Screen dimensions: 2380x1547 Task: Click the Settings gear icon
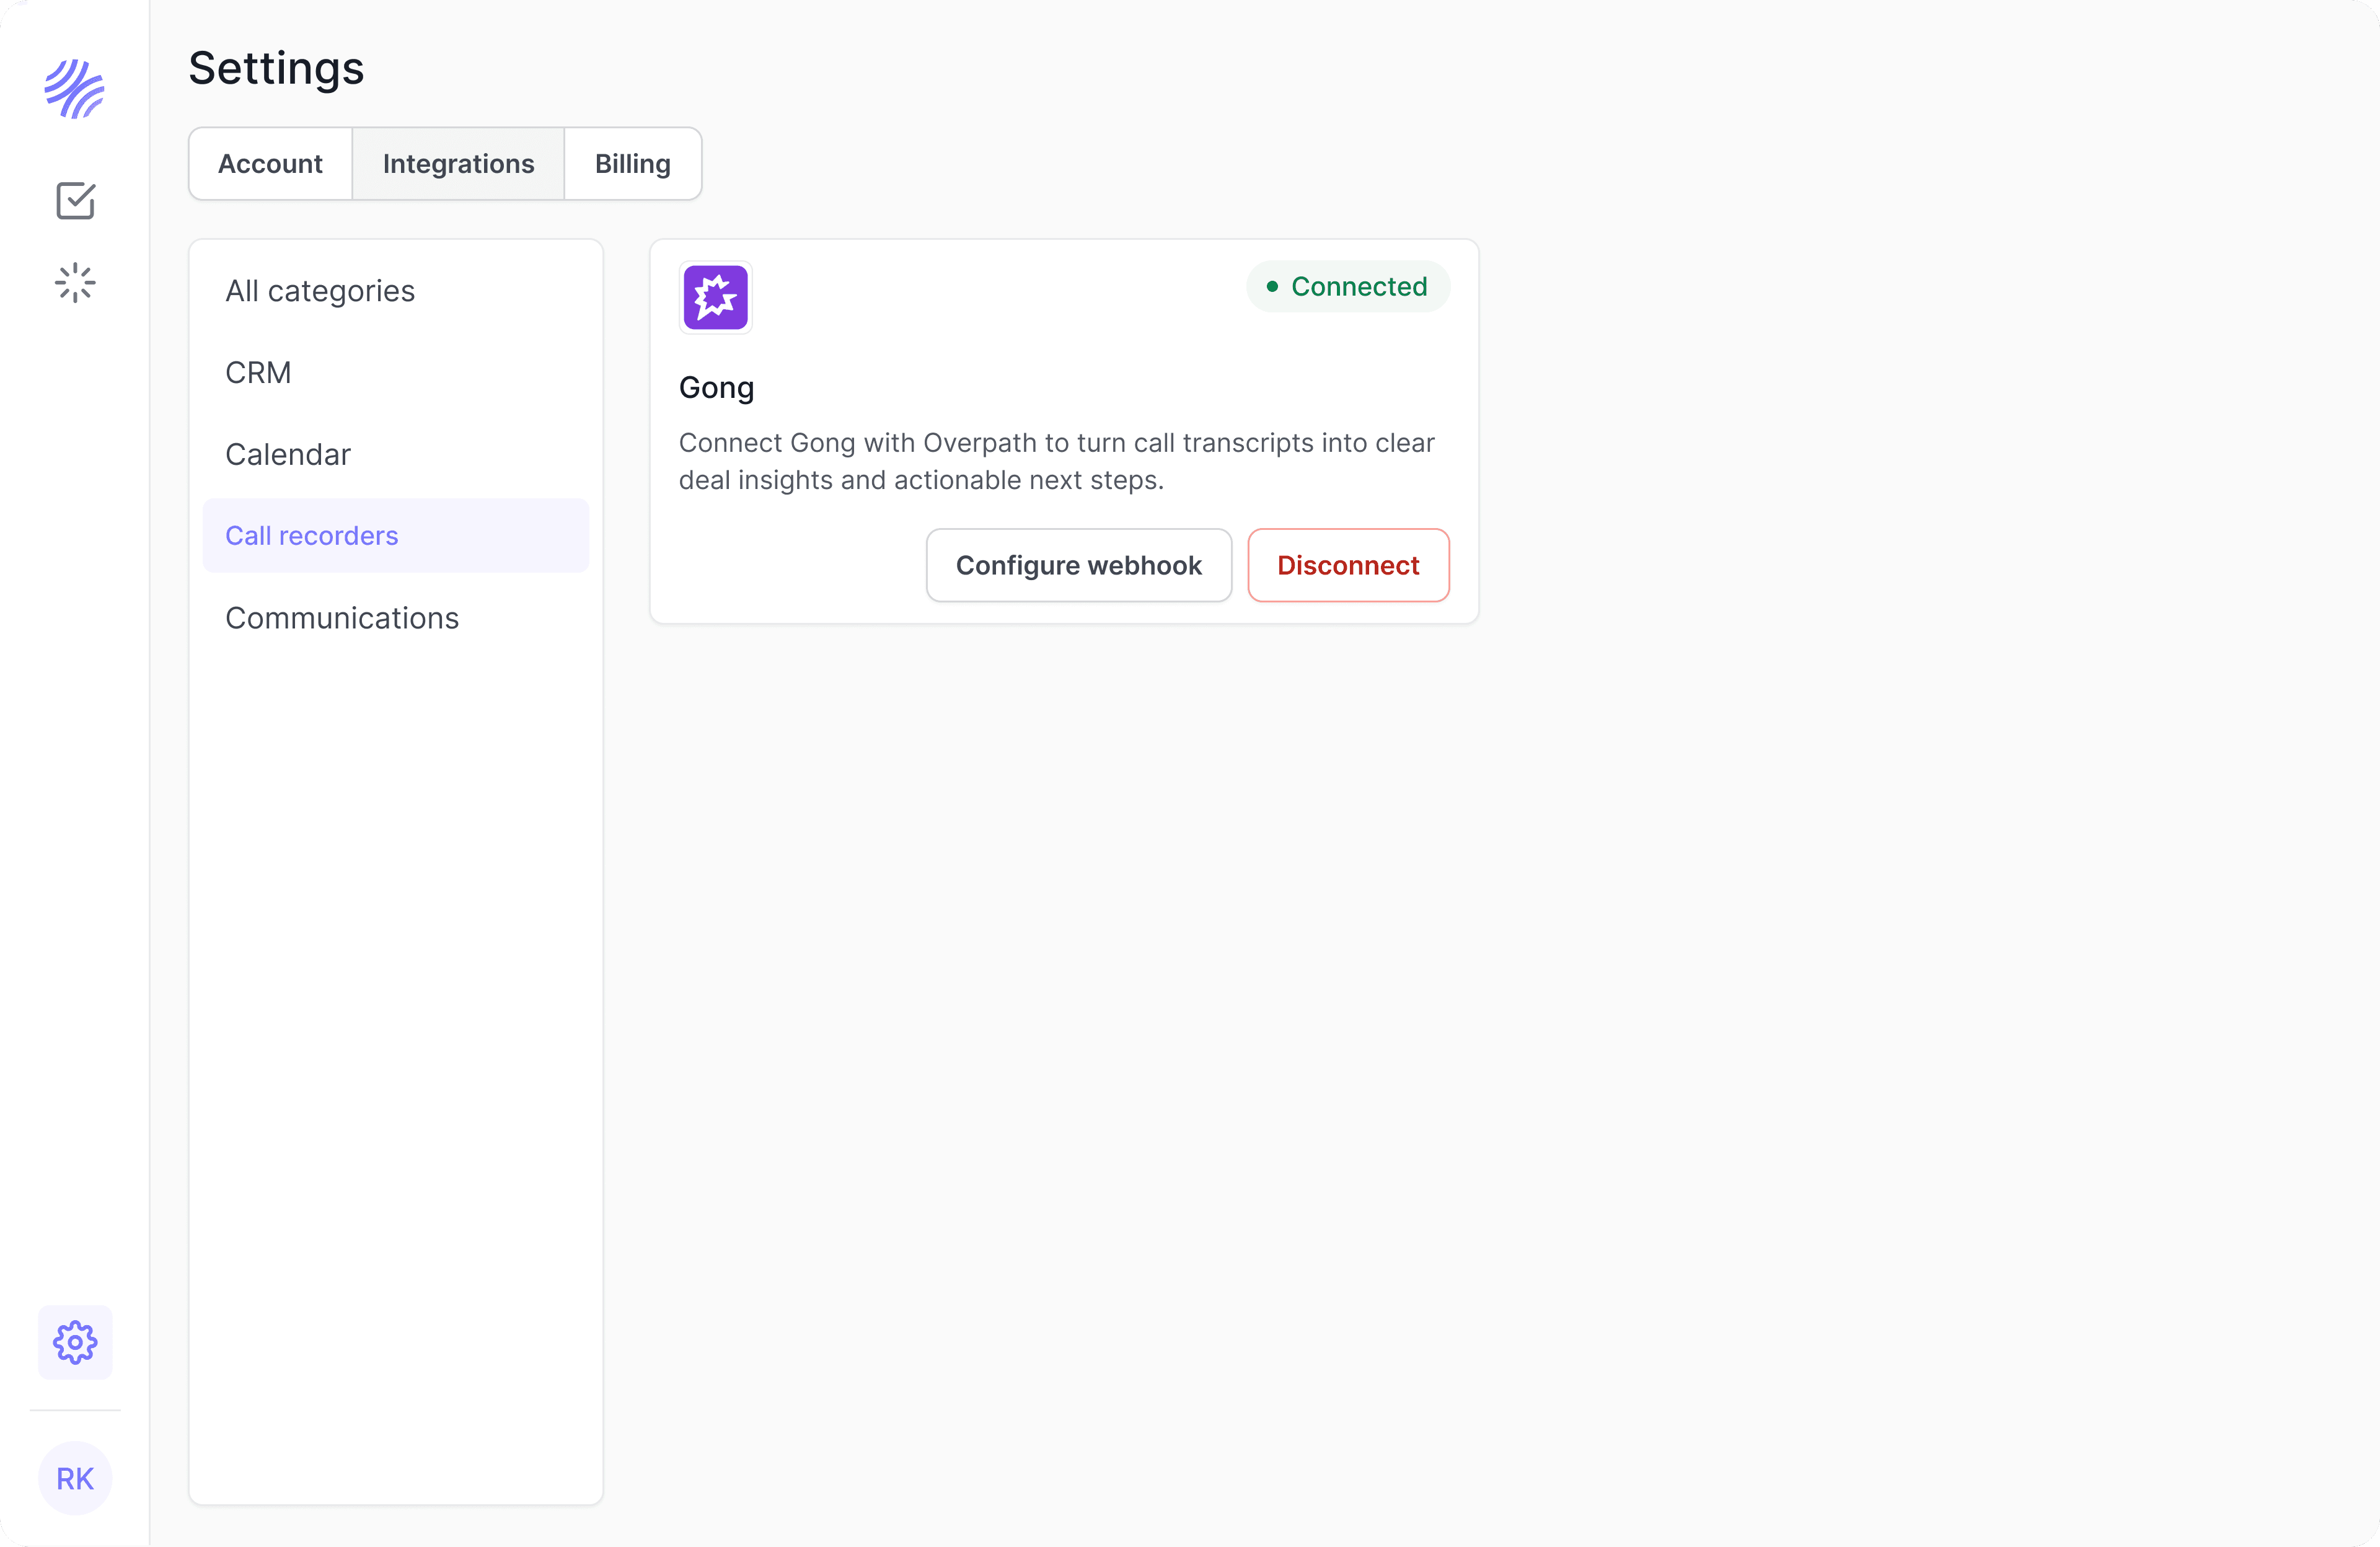pos(75,1342)
